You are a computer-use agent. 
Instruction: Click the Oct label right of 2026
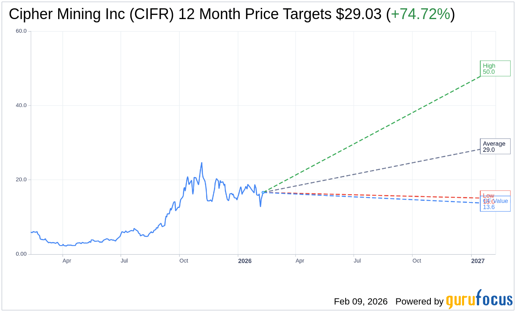[417, 261]
